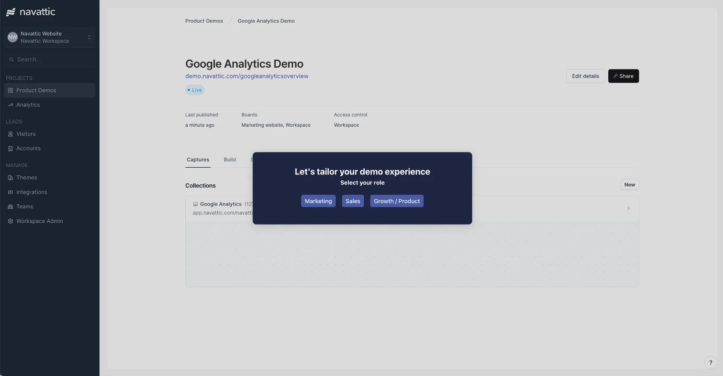The width and height of the screenshot is (723, 376).
Task: Open Workspace Admin settings
Action: click(50, 221)
